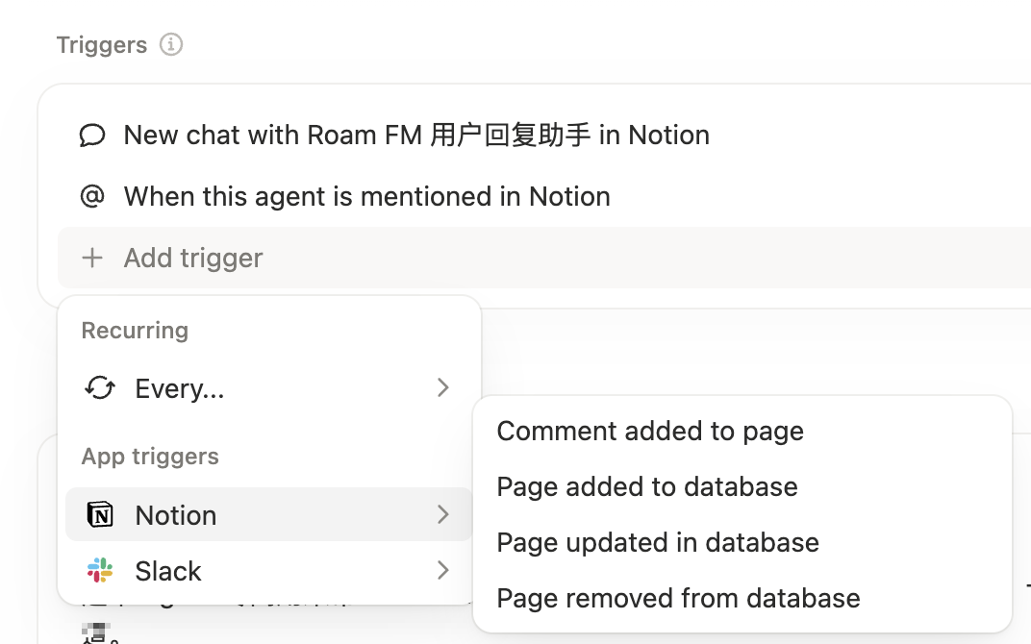Expand the Slack trigger options
Screen dimensions: 1031x644
click(443, 570)
